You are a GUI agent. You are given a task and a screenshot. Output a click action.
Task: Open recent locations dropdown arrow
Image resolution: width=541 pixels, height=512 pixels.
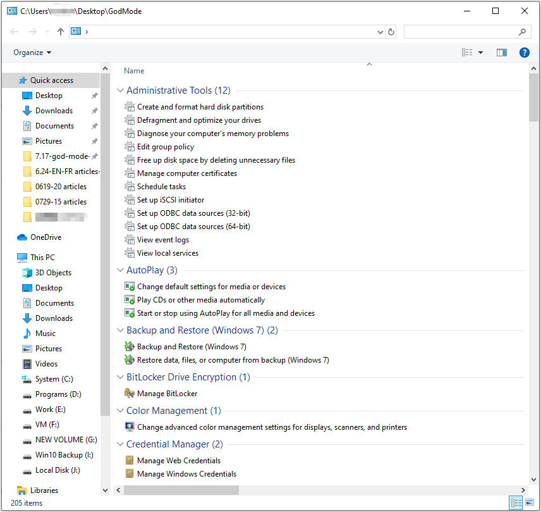click(x=47, y=32)
